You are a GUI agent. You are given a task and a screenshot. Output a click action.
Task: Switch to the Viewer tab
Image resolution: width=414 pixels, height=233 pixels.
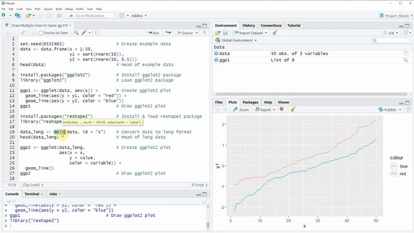(x=283, y=102)
